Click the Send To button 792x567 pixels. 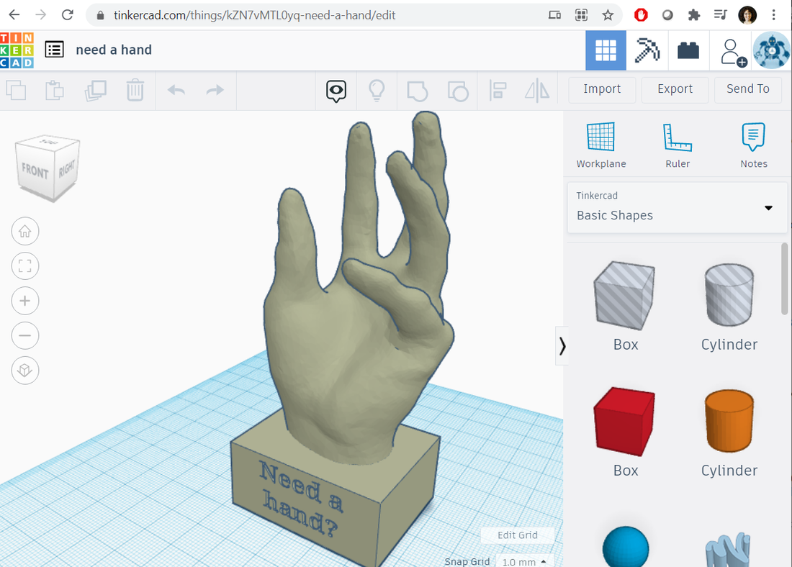click(748, 89)
